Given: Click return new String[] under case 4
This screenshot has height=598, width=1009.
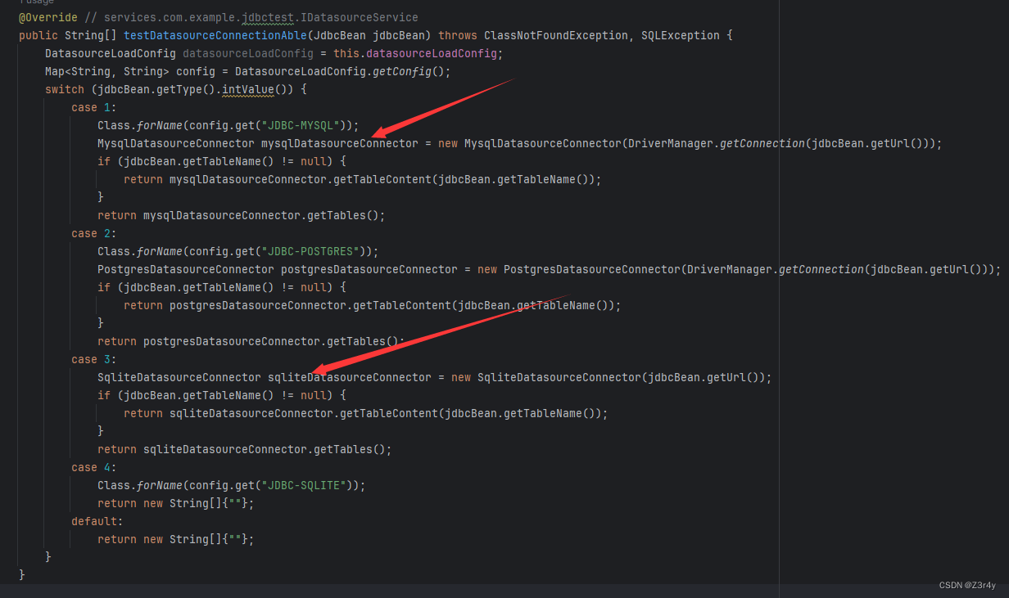Looking at the screenshot, I should pyautogui.click(x=175, y=503).
